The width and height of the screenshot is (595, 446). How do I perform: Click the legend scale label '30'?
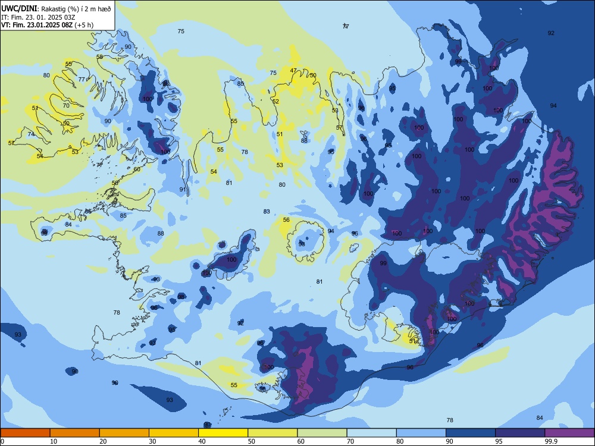point(152,441)
